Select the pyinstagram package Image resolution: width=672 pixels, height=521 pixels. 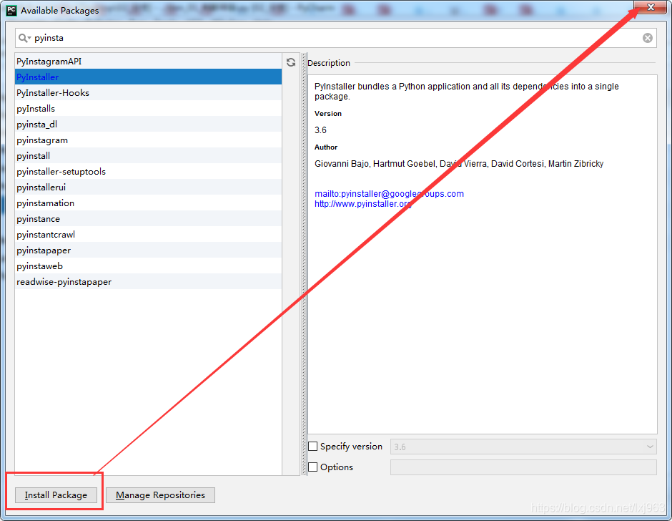point(148,140)
